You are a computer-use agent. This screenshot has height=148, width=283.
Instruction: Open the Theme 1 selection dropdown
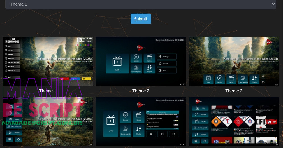pos(141,4)
